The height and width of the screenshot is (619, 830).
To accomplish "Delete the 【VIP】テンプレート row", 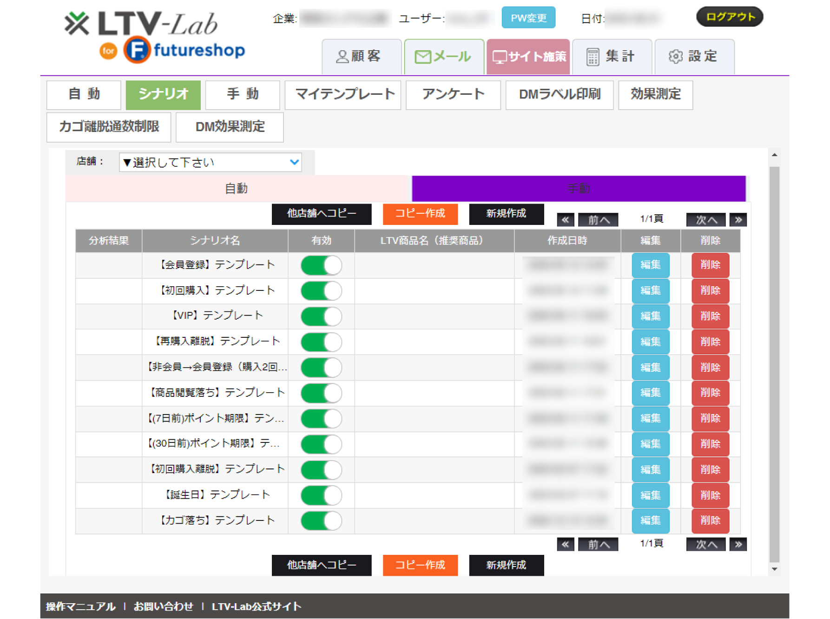I will (710, 316).
